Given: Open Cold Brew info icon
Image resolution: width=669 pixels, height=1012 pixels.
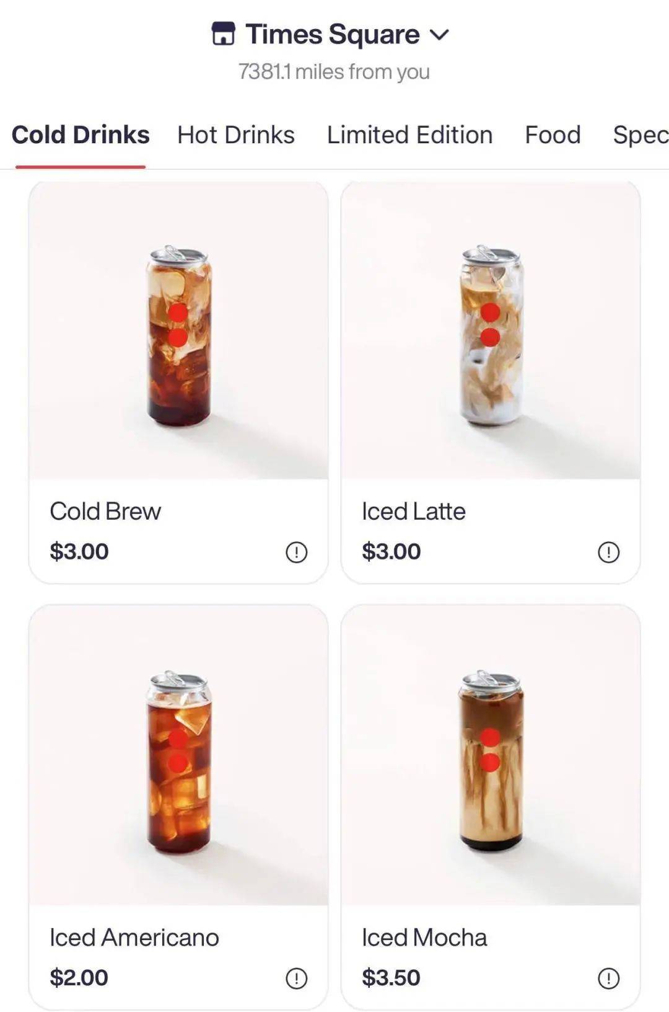Looking at the screenshot, I should pyautogui.click(x=296, y=551).
